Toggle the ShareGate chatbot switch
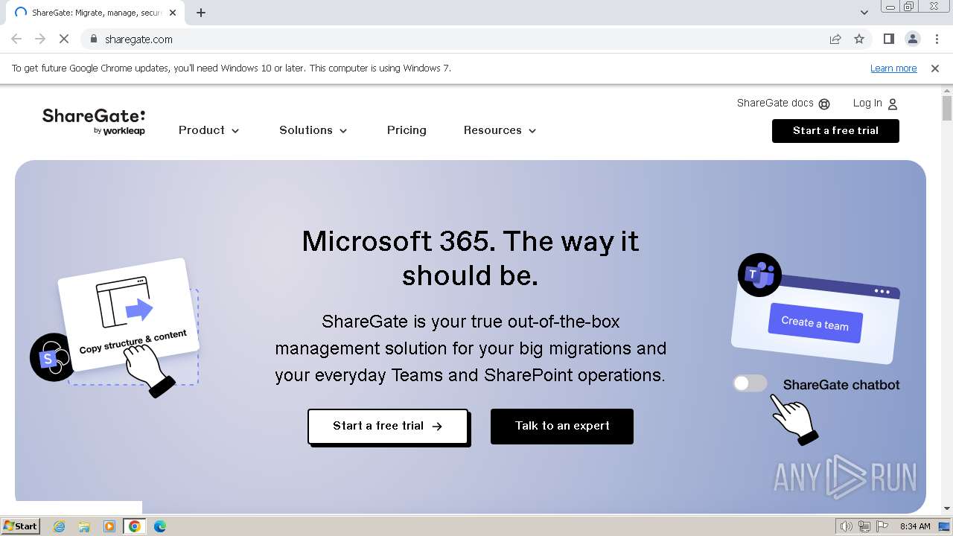953x536 pixels. pos(750,383)
